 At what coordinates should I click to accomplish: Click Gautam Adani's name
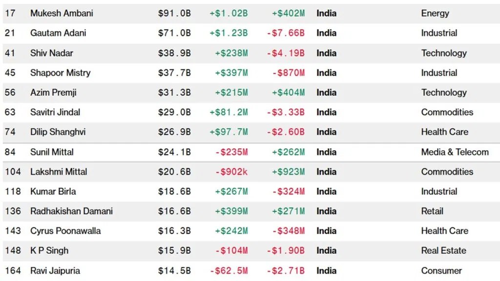[59, 33]
